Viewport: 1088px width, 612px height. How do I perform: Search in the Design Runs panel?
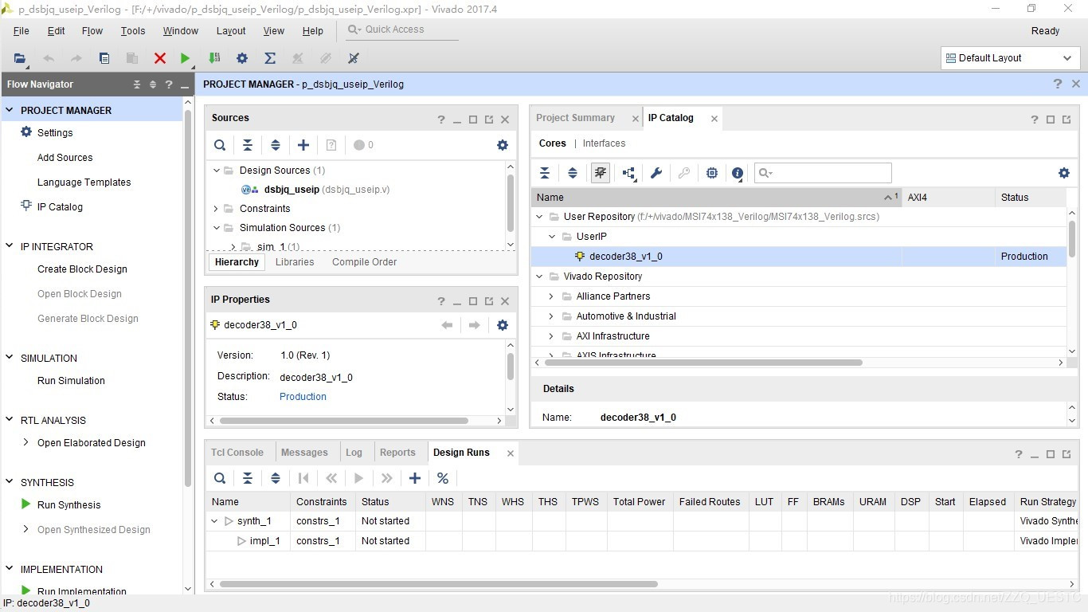coord(220,478)
